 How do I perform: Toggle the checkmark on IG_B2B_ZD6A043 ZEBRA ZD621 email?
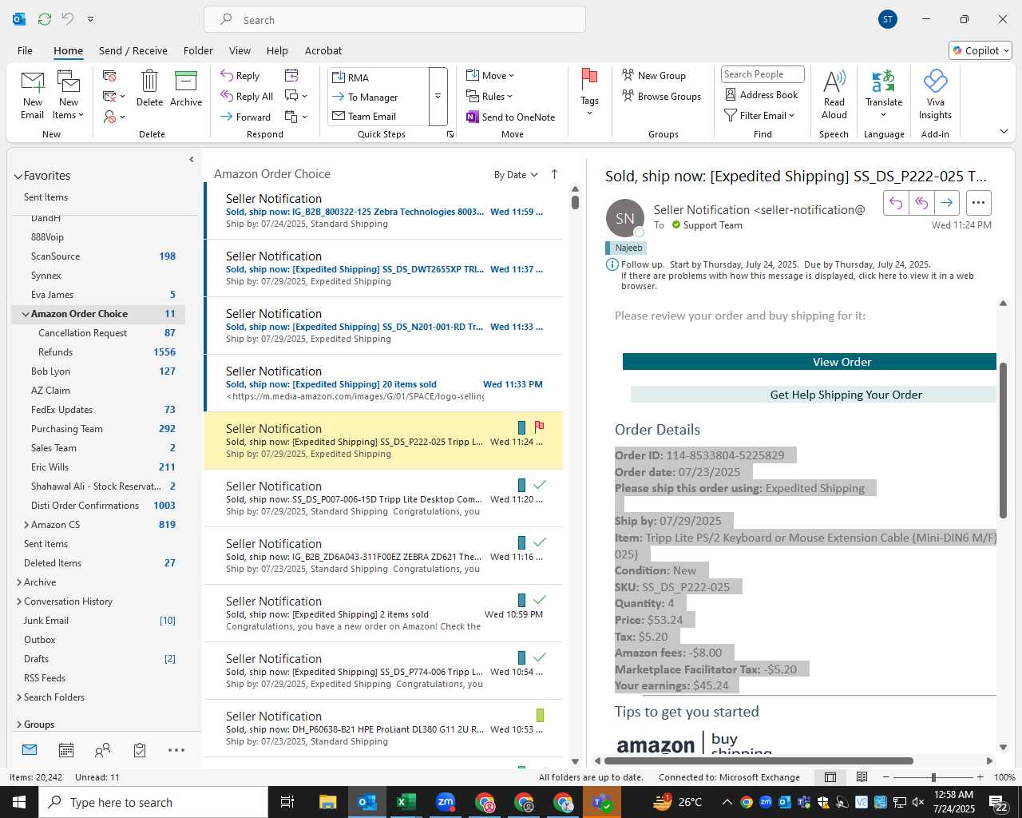540,542
